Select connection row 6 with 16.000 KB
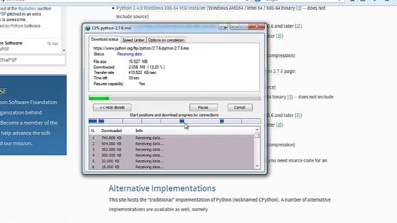 171,167
